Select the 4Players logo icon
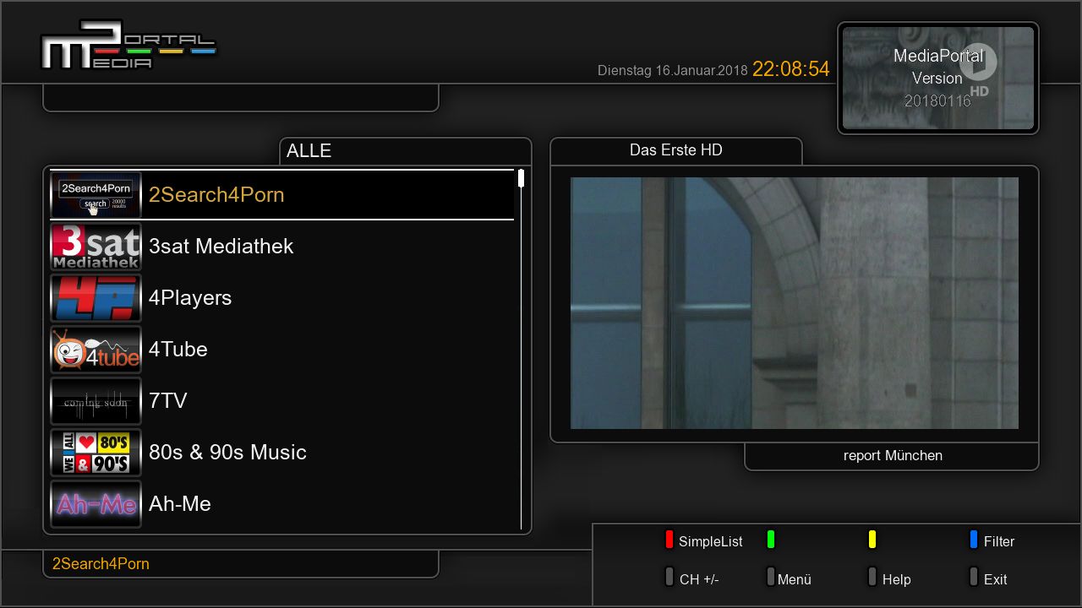 click(x=96, y=298)
